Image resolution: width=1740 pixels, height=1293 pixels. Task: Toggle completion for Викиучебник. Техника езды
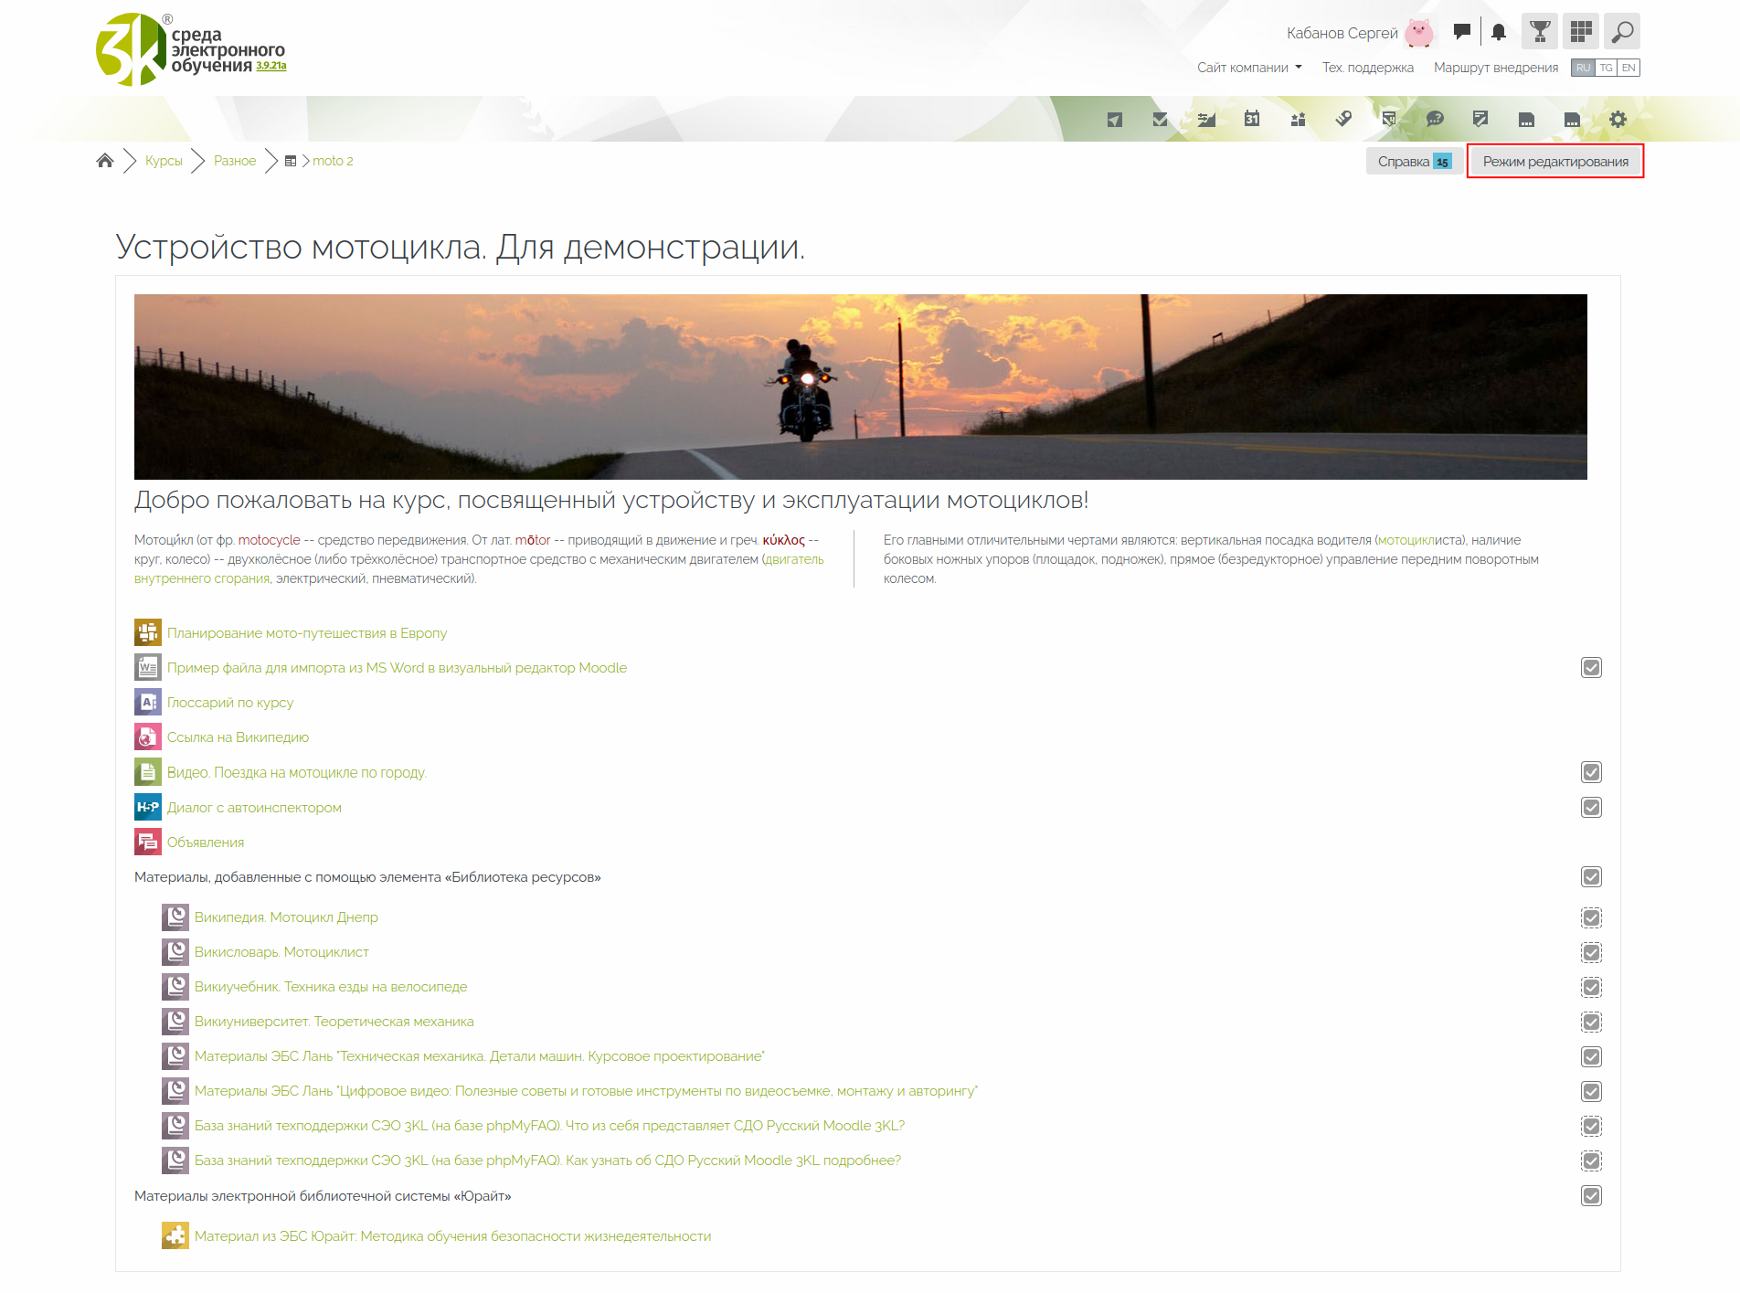pos(1591,987)
